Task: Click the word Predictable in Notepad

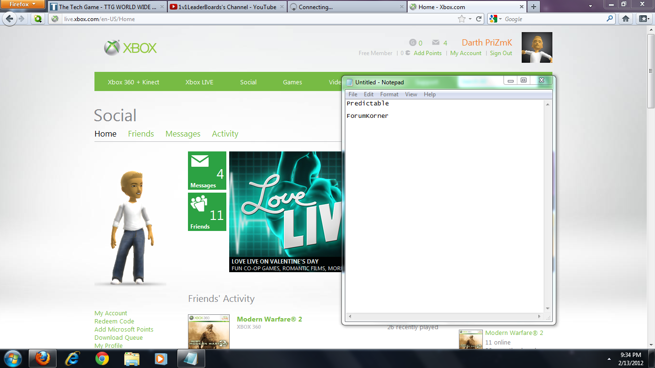Action: click(368, 103)
